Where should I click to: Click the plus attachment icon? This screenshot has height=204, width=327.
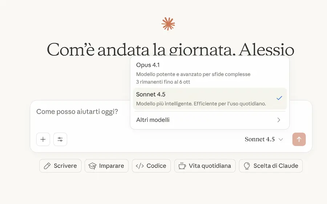pos(43,139)
